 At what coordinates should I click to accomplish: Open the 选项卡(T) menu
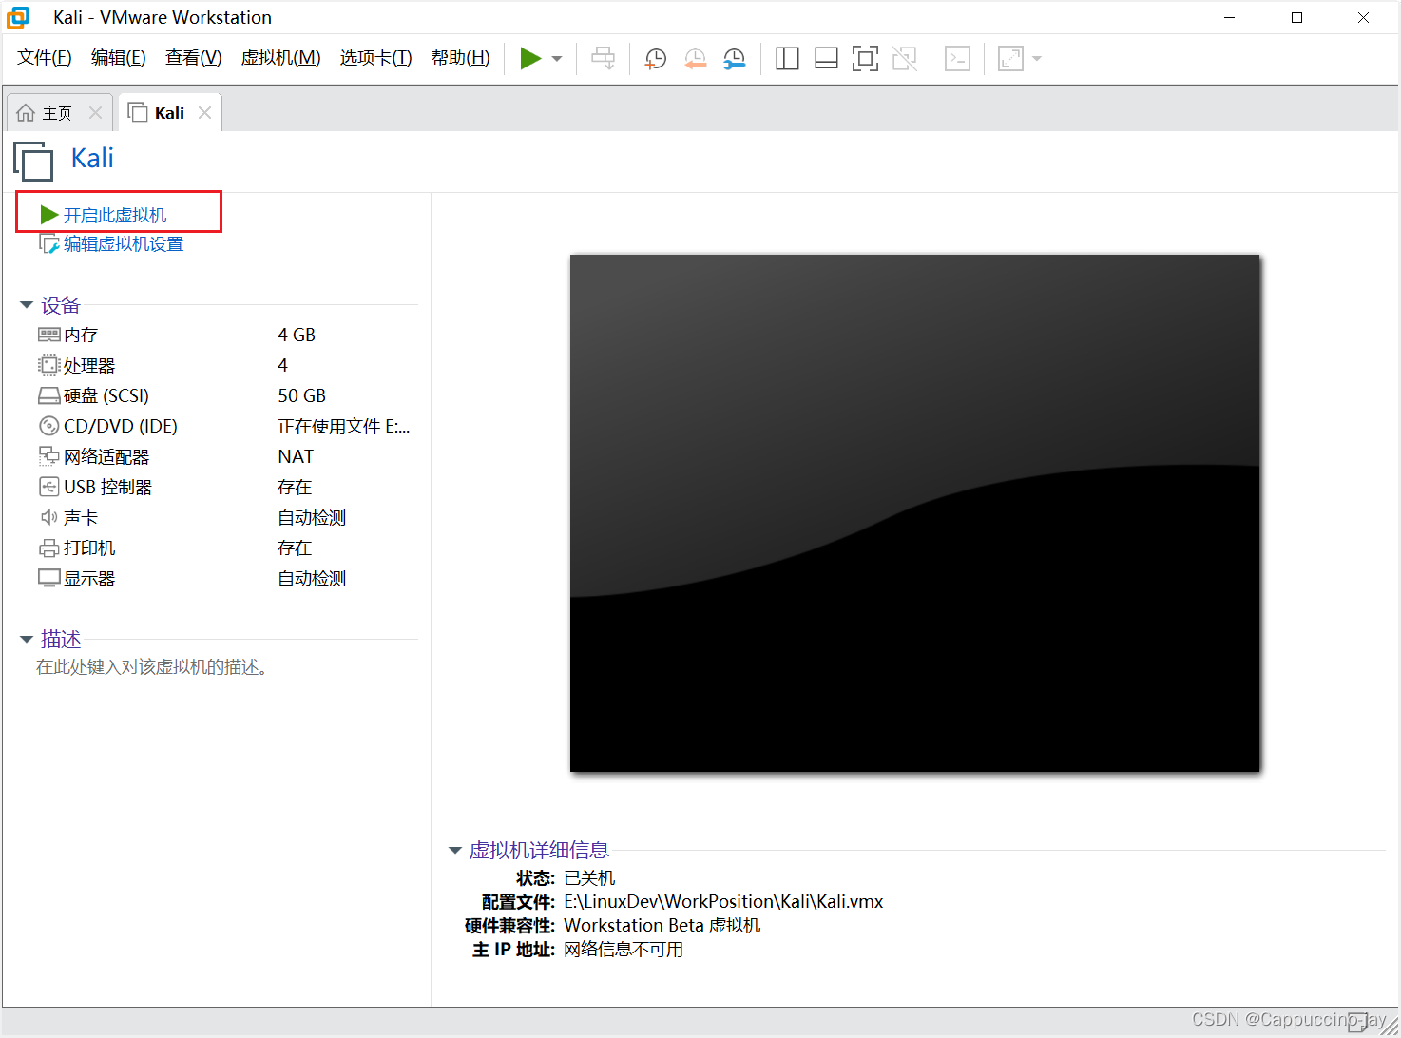pos(376,58)
